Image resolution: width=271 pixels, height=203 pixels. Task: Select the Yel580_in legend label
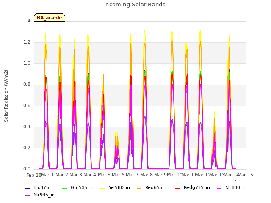pyautogui.click(x=119, y=188)
